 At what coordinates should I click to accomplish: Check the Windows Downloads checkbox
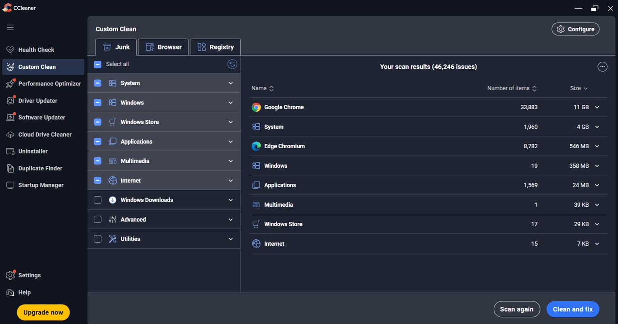point(98,200)
